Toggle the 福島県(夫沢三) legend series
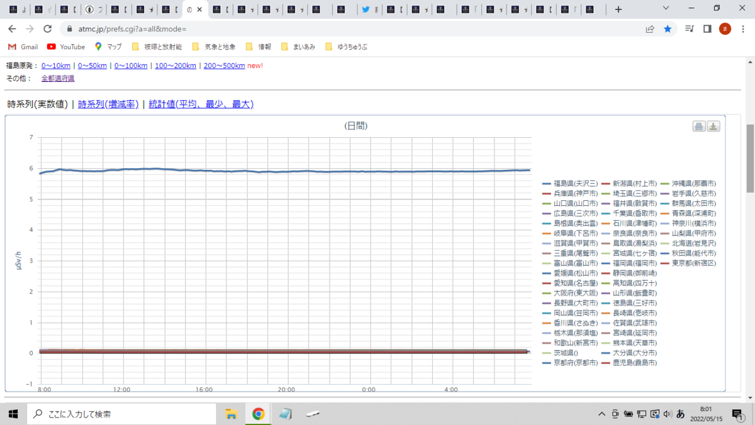Viewport: 755px width, 425px height. pos(570,183)
